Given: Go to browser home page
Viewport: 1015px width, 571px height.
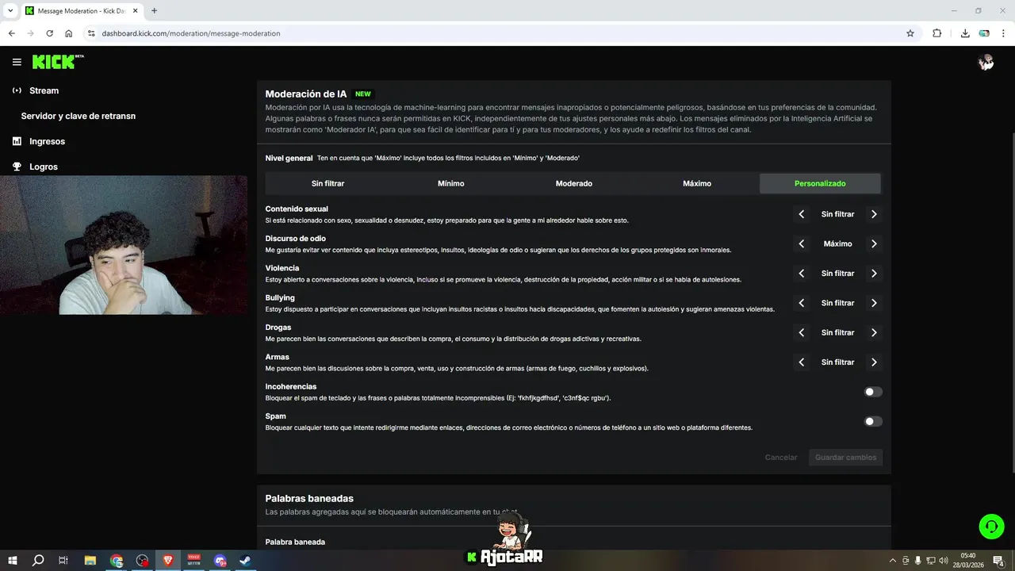Looking at the screenshot, I should pos(69,33).
